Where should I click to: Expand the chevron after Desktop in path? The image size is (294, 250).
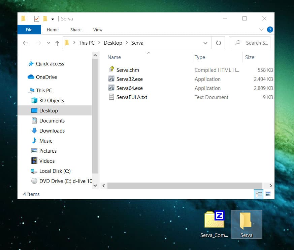[x=127, y=43]
